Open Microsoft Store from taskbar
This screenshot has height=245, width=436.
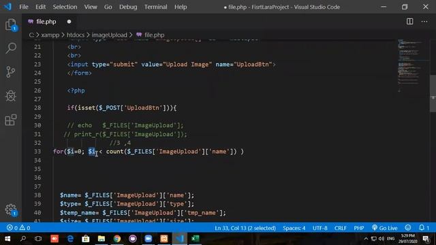(86, 239)
